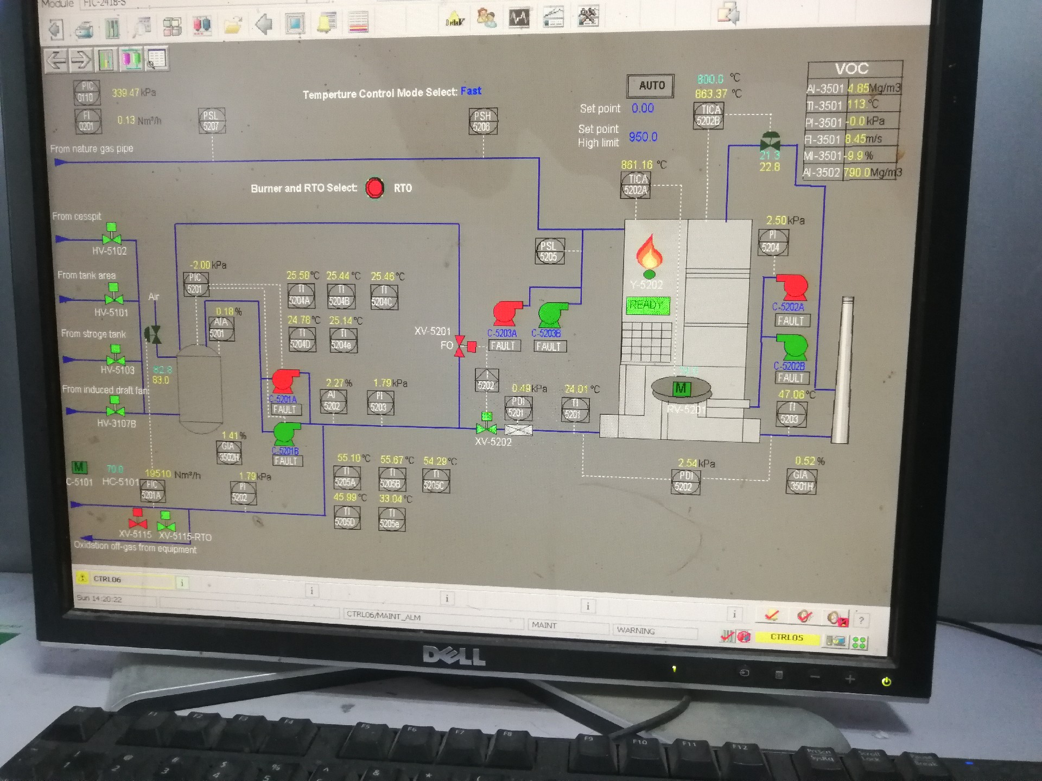This screenshot has width=1042, height=781.
Task: Open the AUTO mode selector box
Action: click(651, 86)
